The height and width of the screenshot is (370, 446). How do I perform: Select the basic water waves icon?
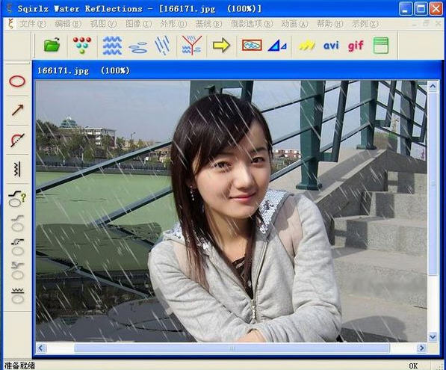(112, 46)
